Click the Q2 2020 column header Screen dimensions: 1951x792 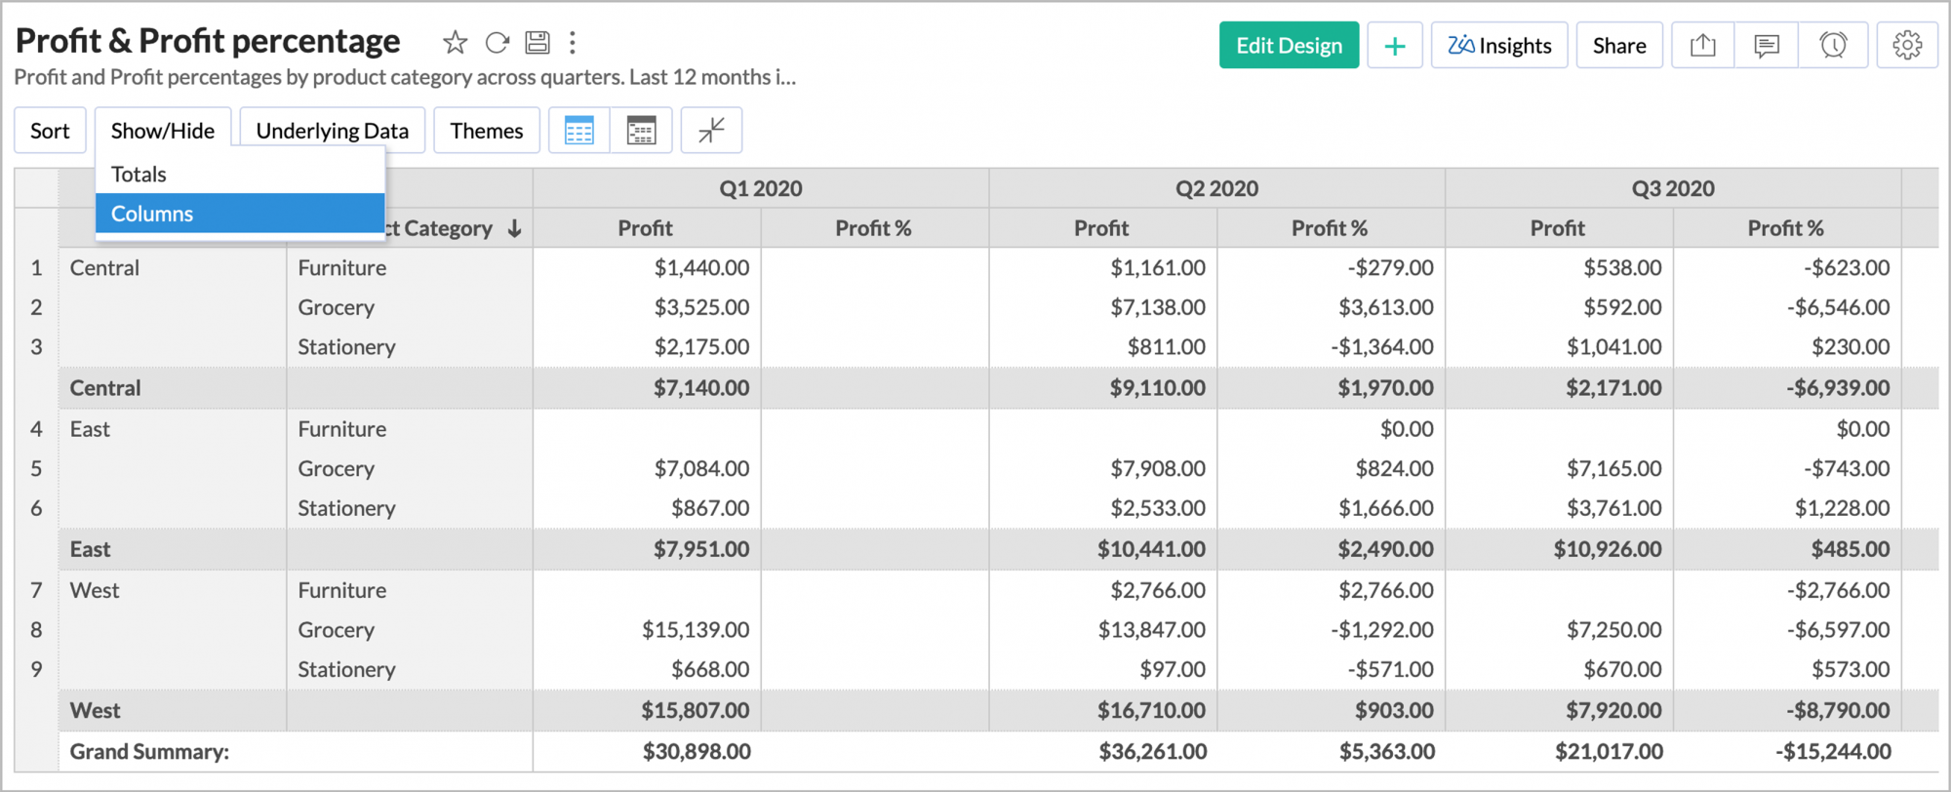click(x=1216, y=188)
